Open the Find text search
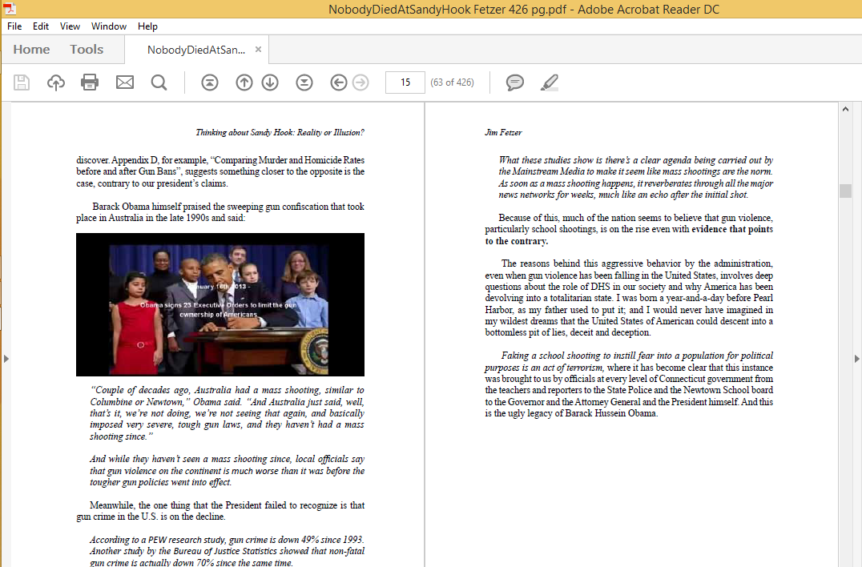 [x=159, y=82]
